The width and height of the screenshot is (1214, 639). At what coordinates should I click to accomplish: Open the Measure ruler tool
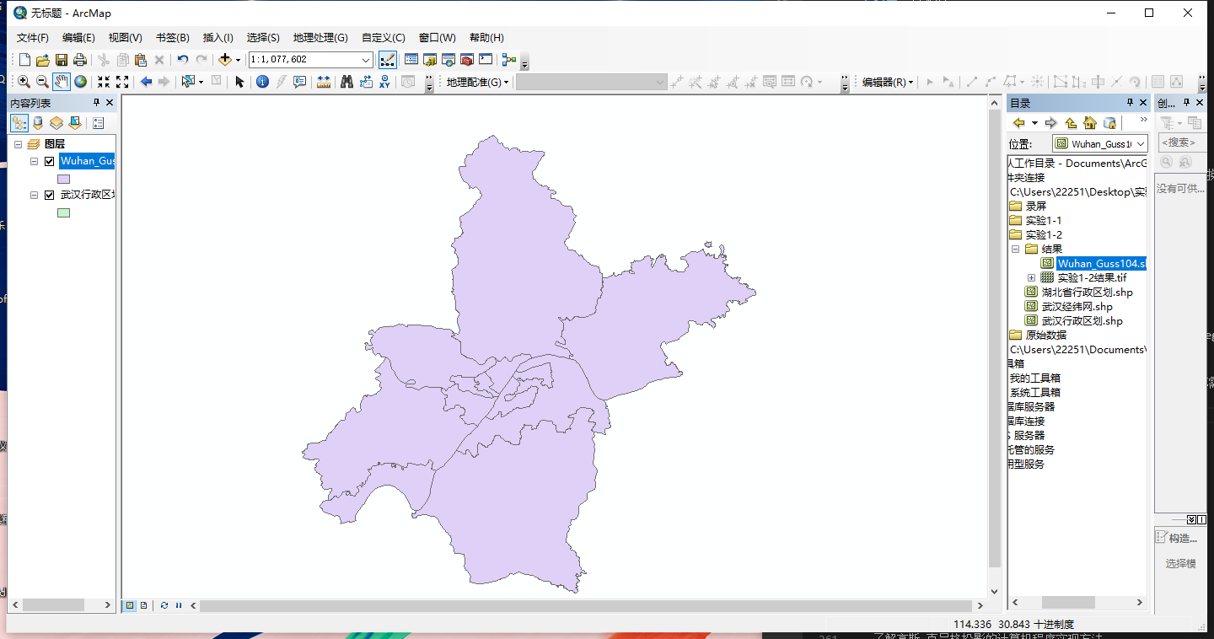click(324, 82)
